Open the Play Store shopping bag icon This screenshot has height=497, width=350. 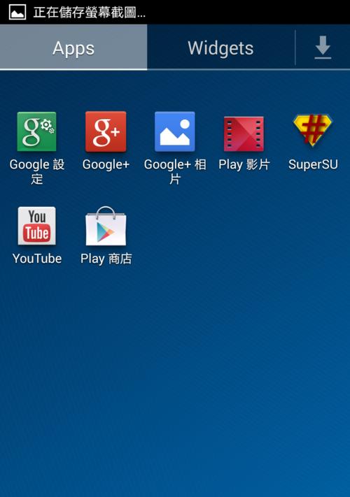coord(106,226)
